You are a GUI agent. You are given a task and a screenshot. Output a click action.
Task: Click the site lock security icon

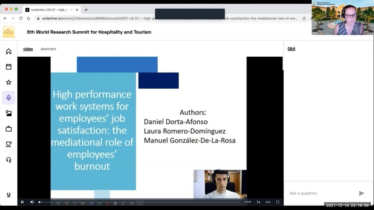coord(38,18)
